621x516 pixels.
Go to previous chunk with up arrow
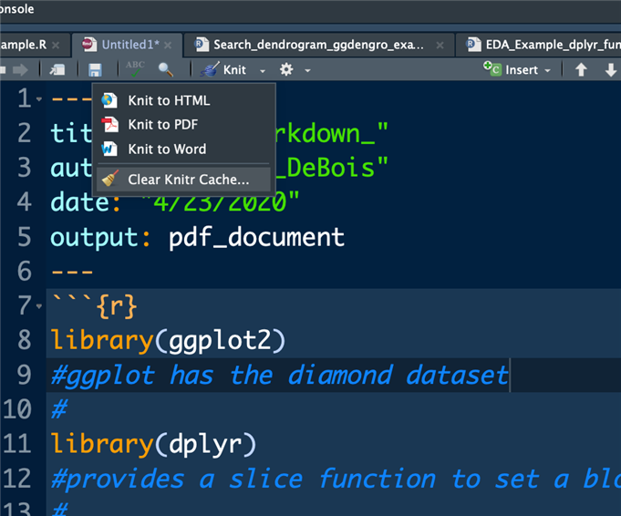pos(581,70)
